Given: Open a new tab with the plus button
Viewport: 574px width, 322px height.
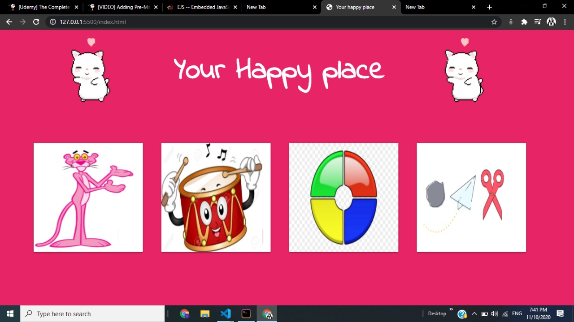Looking at the screenshot, I should pos(489,7).
